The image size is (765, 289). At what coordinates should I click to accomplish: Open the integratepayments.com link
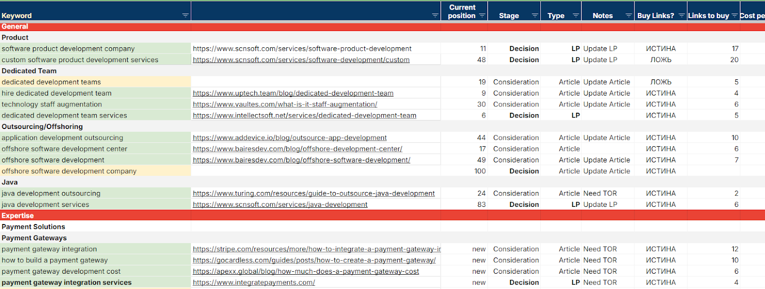[254, 282]
